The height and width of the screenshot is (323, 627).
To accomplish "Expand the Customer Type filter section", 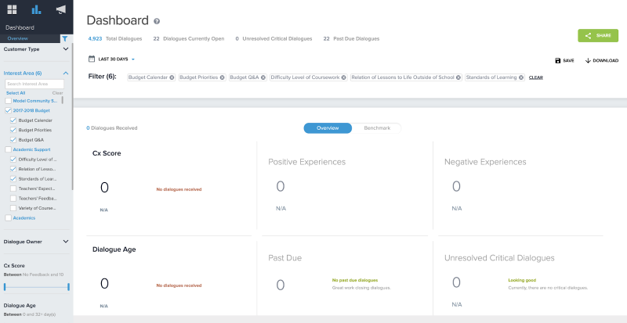I will pyautogui.click(x=66, y=49).
